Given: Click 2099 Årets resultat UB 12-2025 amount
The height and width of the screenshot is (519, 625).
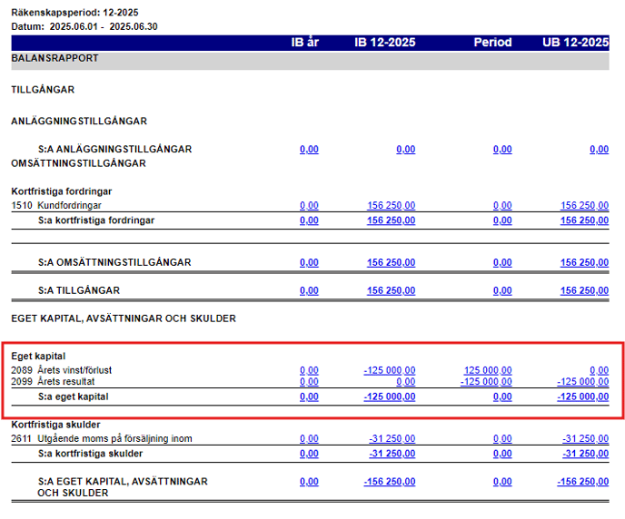Looking at the screenshot, I should coord(582,382).
